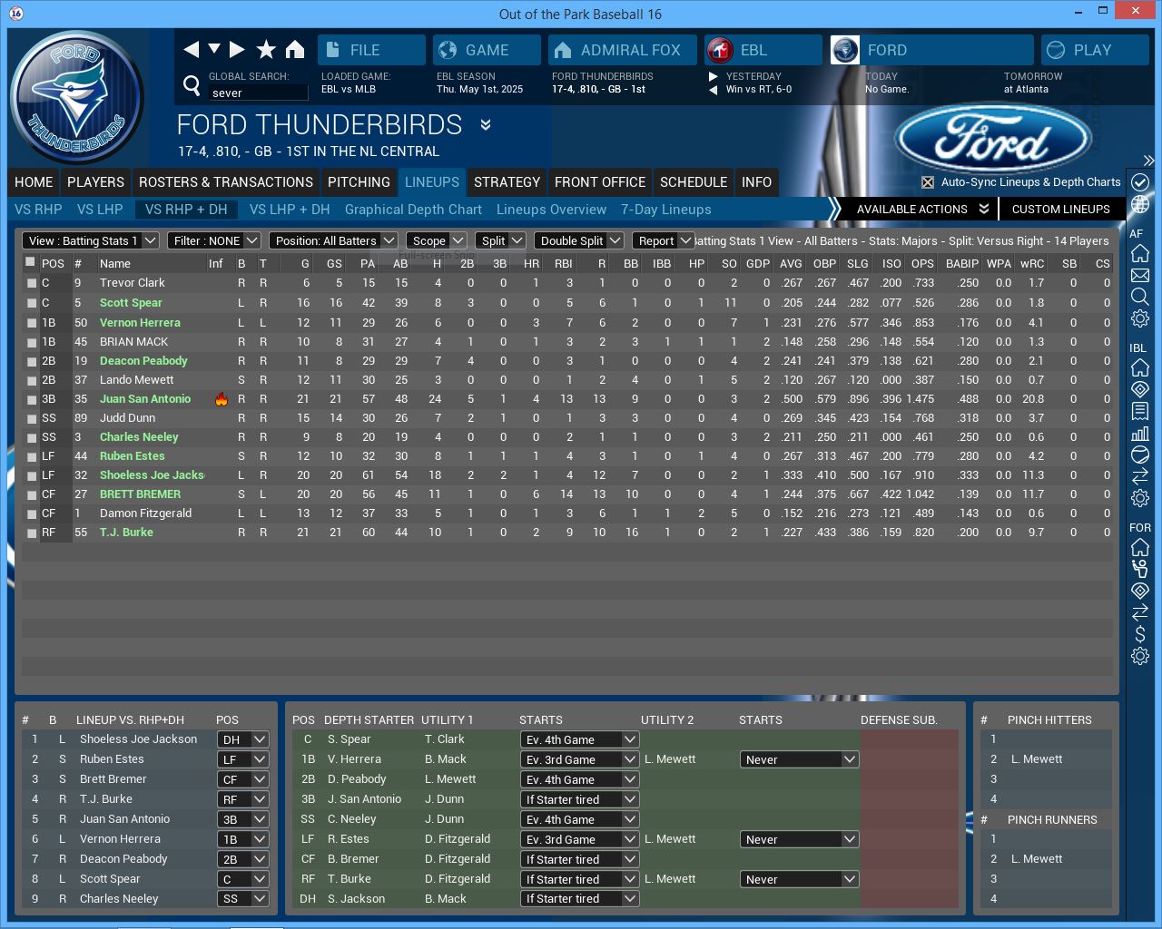Click the home icon in top navigation

(x=295, y=50)
